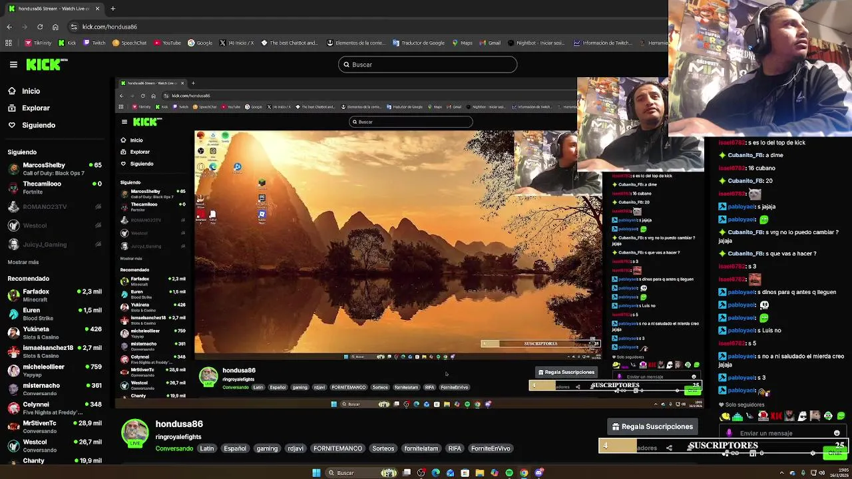Image resolution: width=852 pixels, height=479 pixels.
Task: Open the SpeechChat bookmark
Action: point(129,43)
